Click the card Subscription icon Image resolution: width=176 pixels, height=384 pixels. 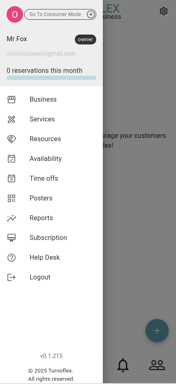(x=12, y=238)
